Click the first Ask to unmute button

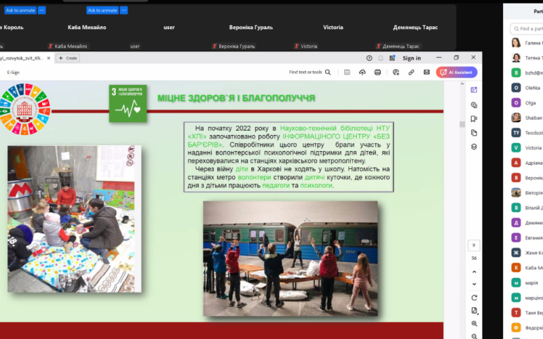[20, 10]
